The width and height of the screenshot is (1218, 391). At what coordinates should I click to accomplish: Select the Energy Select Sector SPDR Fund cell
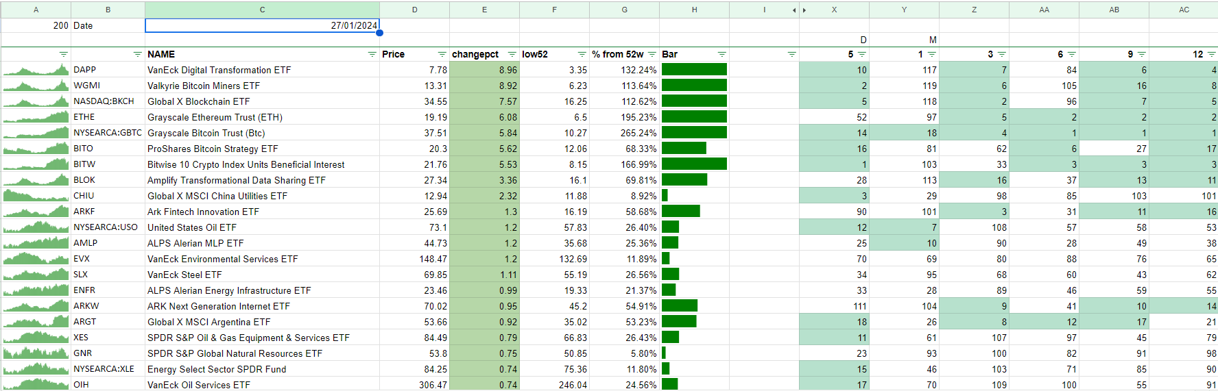tap(262, 369)
